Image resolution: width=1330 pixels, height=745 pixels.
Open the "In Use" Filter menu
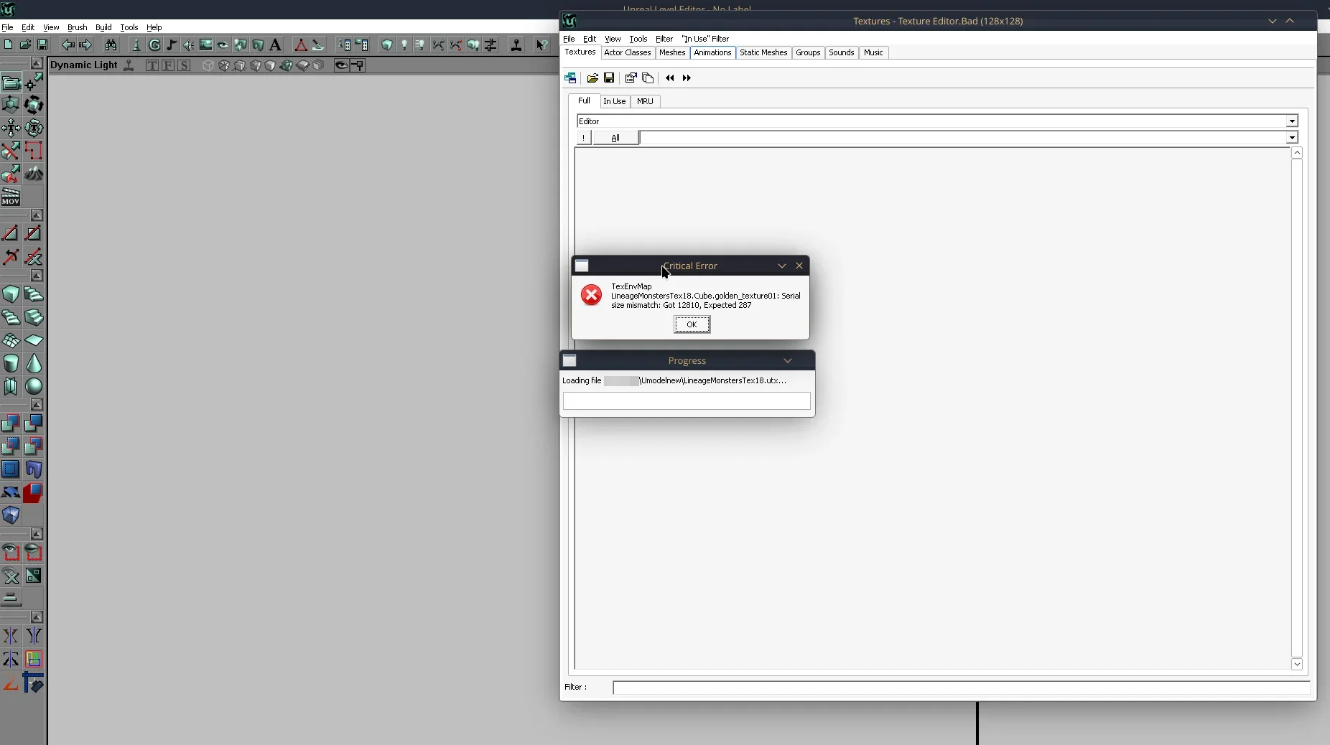pyautogui.click(x=705, y=39)
